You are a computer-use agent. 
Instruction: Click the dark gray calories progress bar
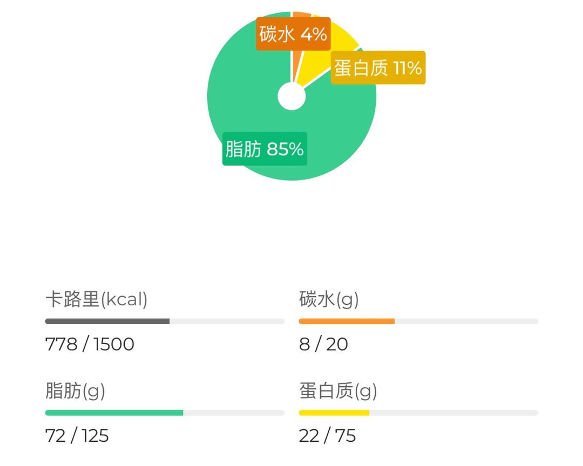tap(107, 320)
